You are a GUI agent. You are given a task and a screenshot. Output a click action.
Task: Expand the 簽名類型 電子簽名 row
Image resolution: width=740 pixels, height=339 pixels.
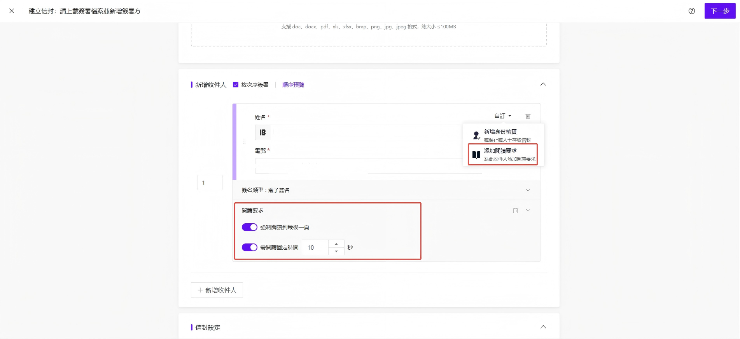point(386,190)
